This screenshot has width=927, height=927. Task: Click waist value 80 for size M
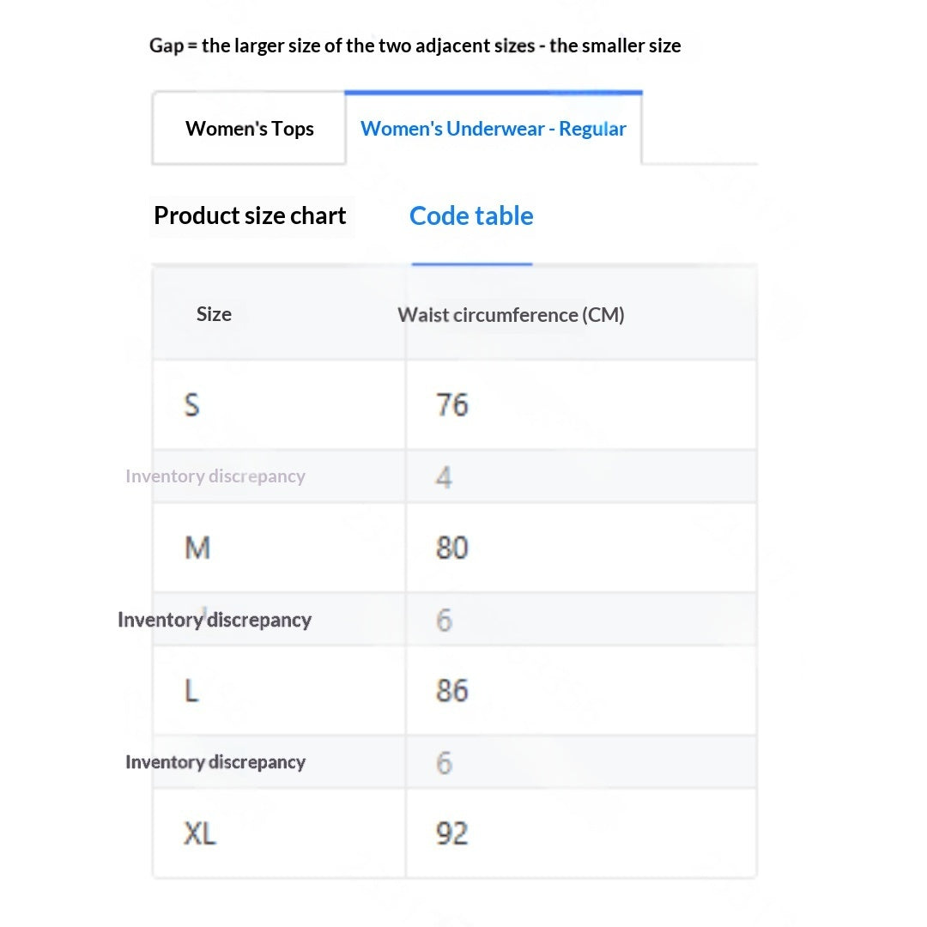pyautogui.click(x=452, y=548)
